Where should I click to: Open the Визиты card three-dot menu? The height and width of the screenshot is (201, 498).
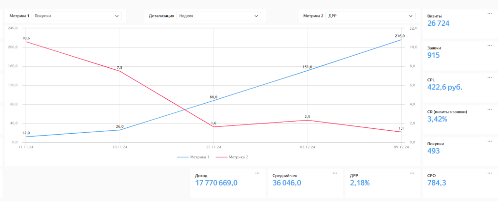tap(489, 13)
